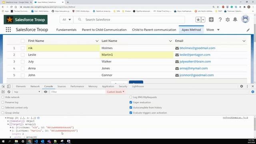Open the leslie@pentagon.com email link
Screen dimensions: 256x144
pyautogui.click(x=195, y=55)
